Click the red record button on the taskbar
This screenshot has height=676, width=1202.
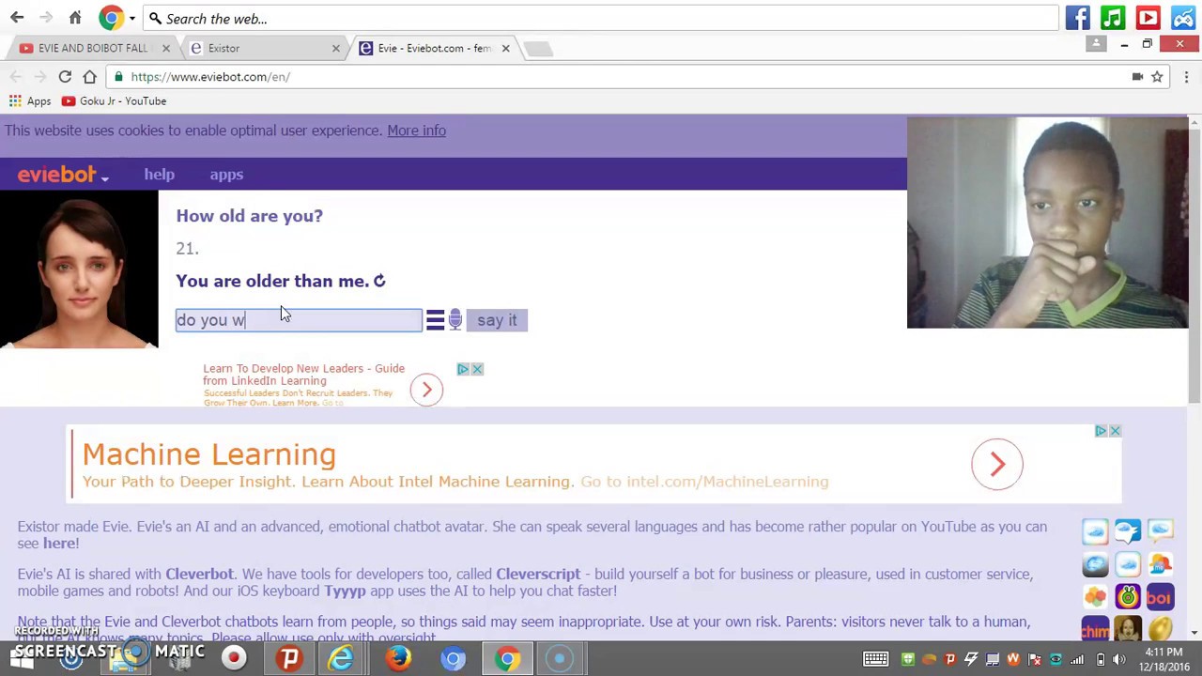coord(234,658)
